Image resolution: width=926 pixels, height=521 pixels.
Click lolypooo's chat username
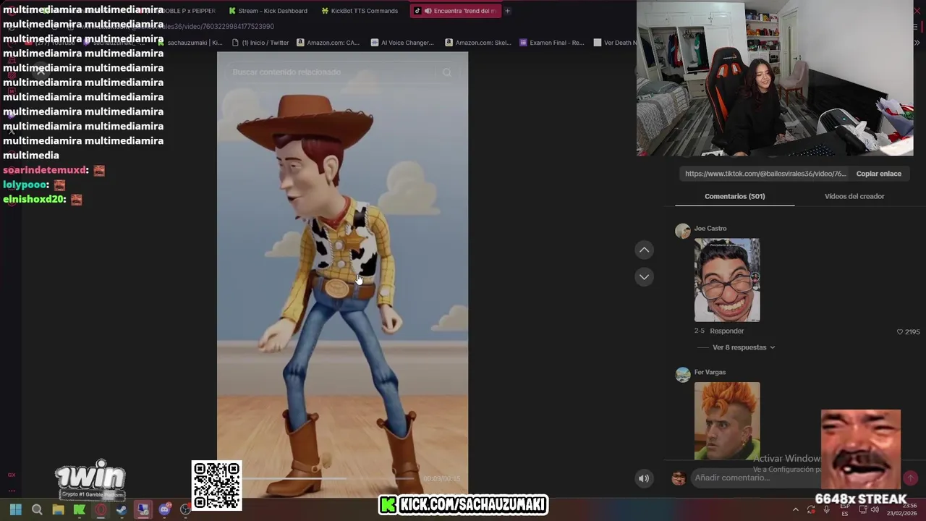pyautogui.click(x=26, y=185)
